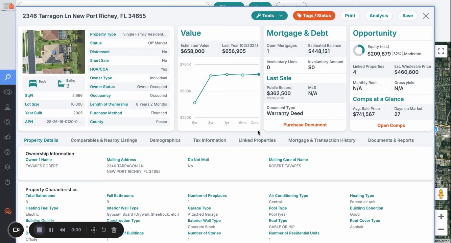
Task: Expand the Tools dropdown
Action: (269, 16)
